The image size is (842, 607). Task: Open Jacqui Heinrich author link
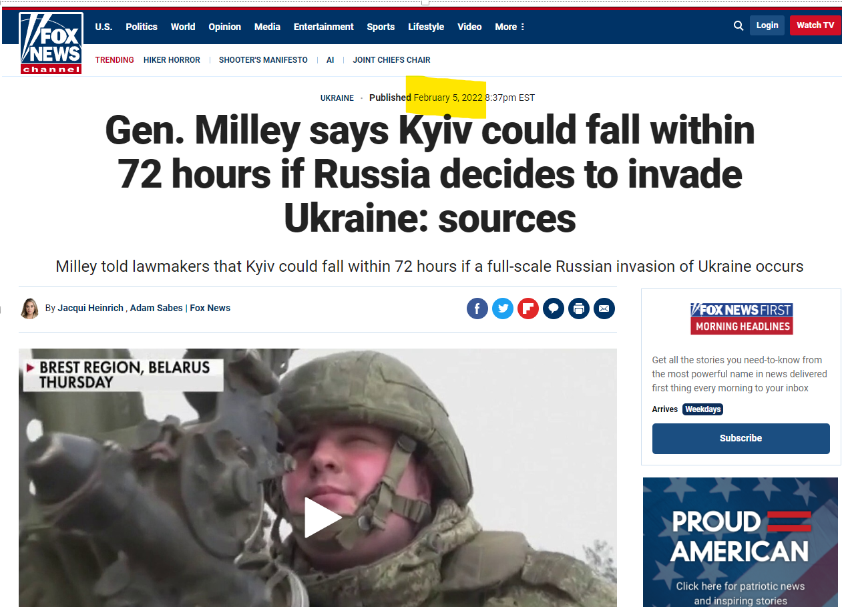pos(91,308)
